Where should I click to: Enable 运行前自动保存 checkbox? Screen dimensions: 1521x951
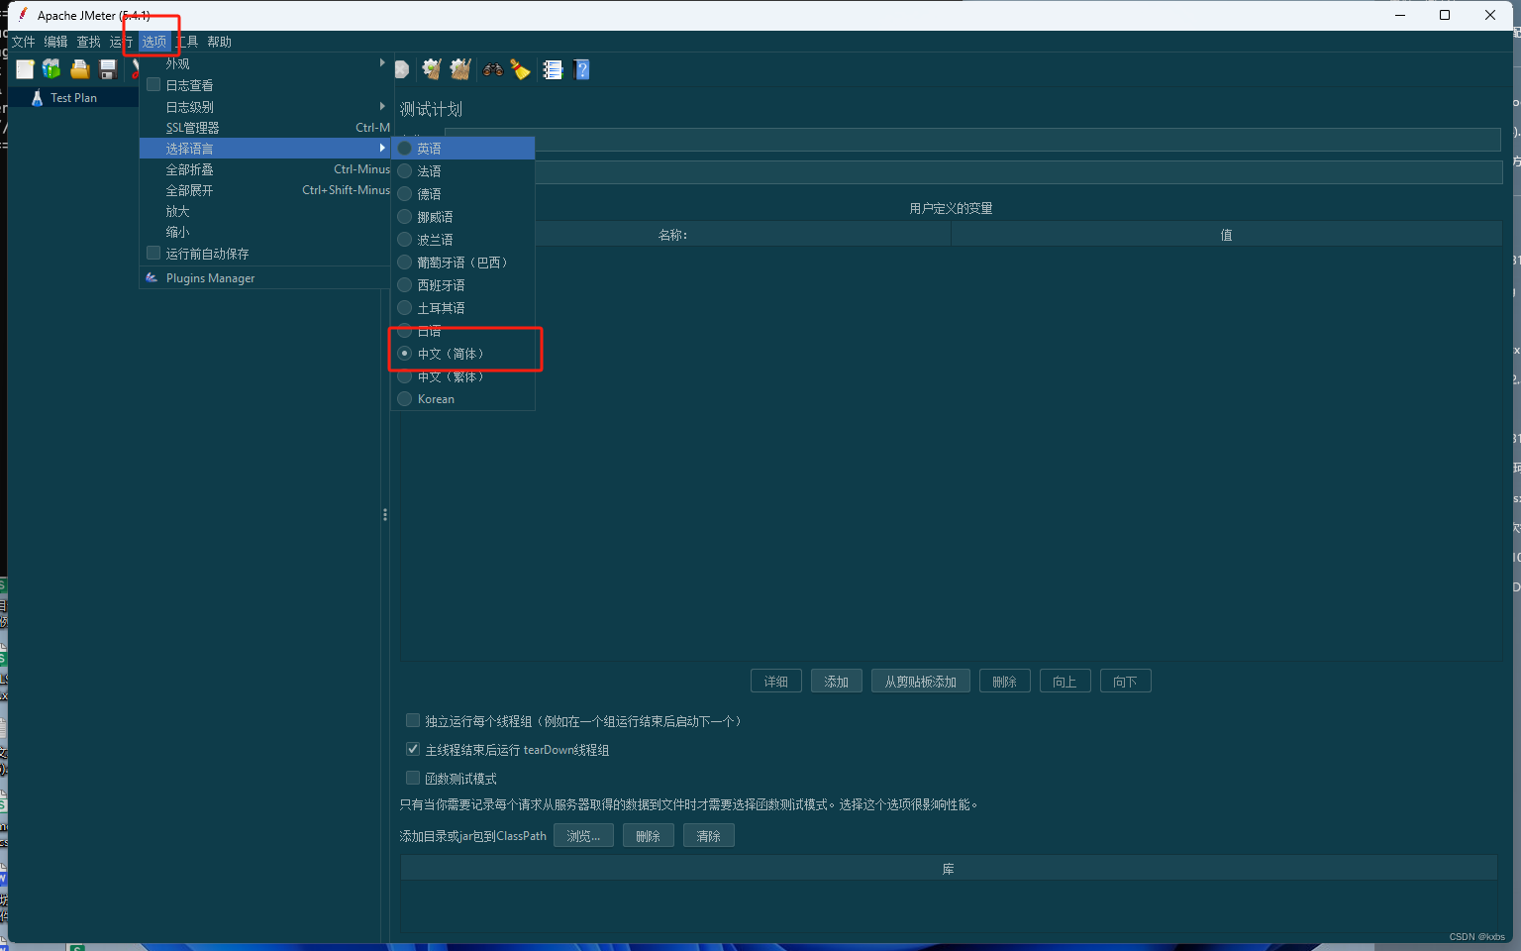[x=153, y=254]
